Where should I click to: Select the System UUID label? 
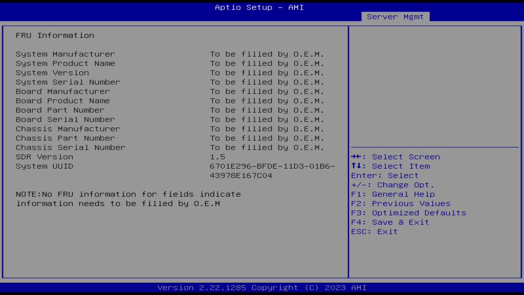coord(45,167)
